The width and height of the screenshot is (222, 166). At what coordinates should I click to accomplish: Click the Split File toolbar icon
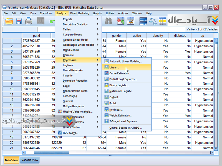pyautogui.click(x=143, y=21)
